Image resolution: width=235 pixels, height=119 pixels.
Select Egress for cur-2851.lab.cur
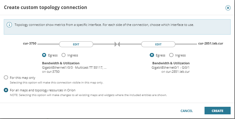(152, 55)
